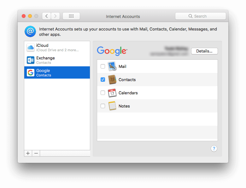
Task: Uncheck the Contacts checkbox
Action: tap(103, 80)
